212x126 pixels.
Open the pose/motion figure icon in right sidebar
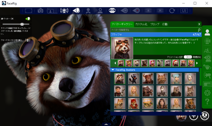(x=207, y=50)
